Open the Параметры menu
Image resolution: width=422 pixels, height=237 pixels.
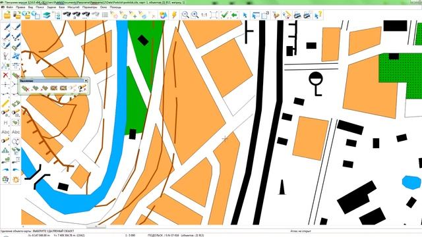pyautogui.click(x=90, y=7)
